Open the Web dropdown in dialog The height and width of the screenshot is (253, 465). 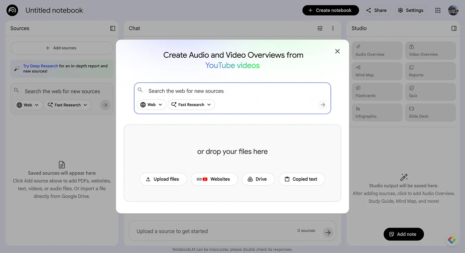[151, 105]
